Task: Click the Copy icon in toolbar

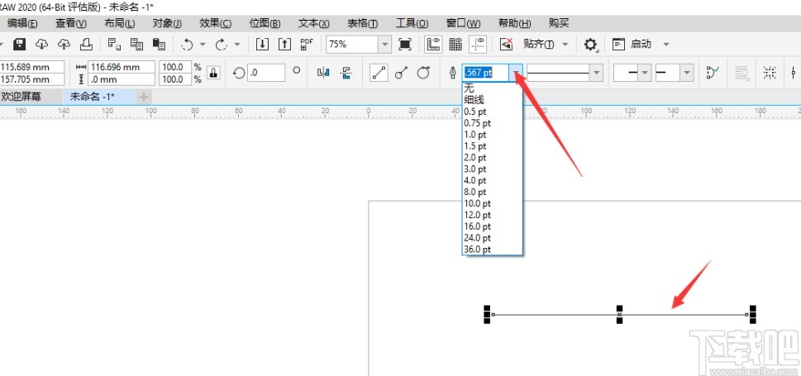Action: (x=136, y=45)
